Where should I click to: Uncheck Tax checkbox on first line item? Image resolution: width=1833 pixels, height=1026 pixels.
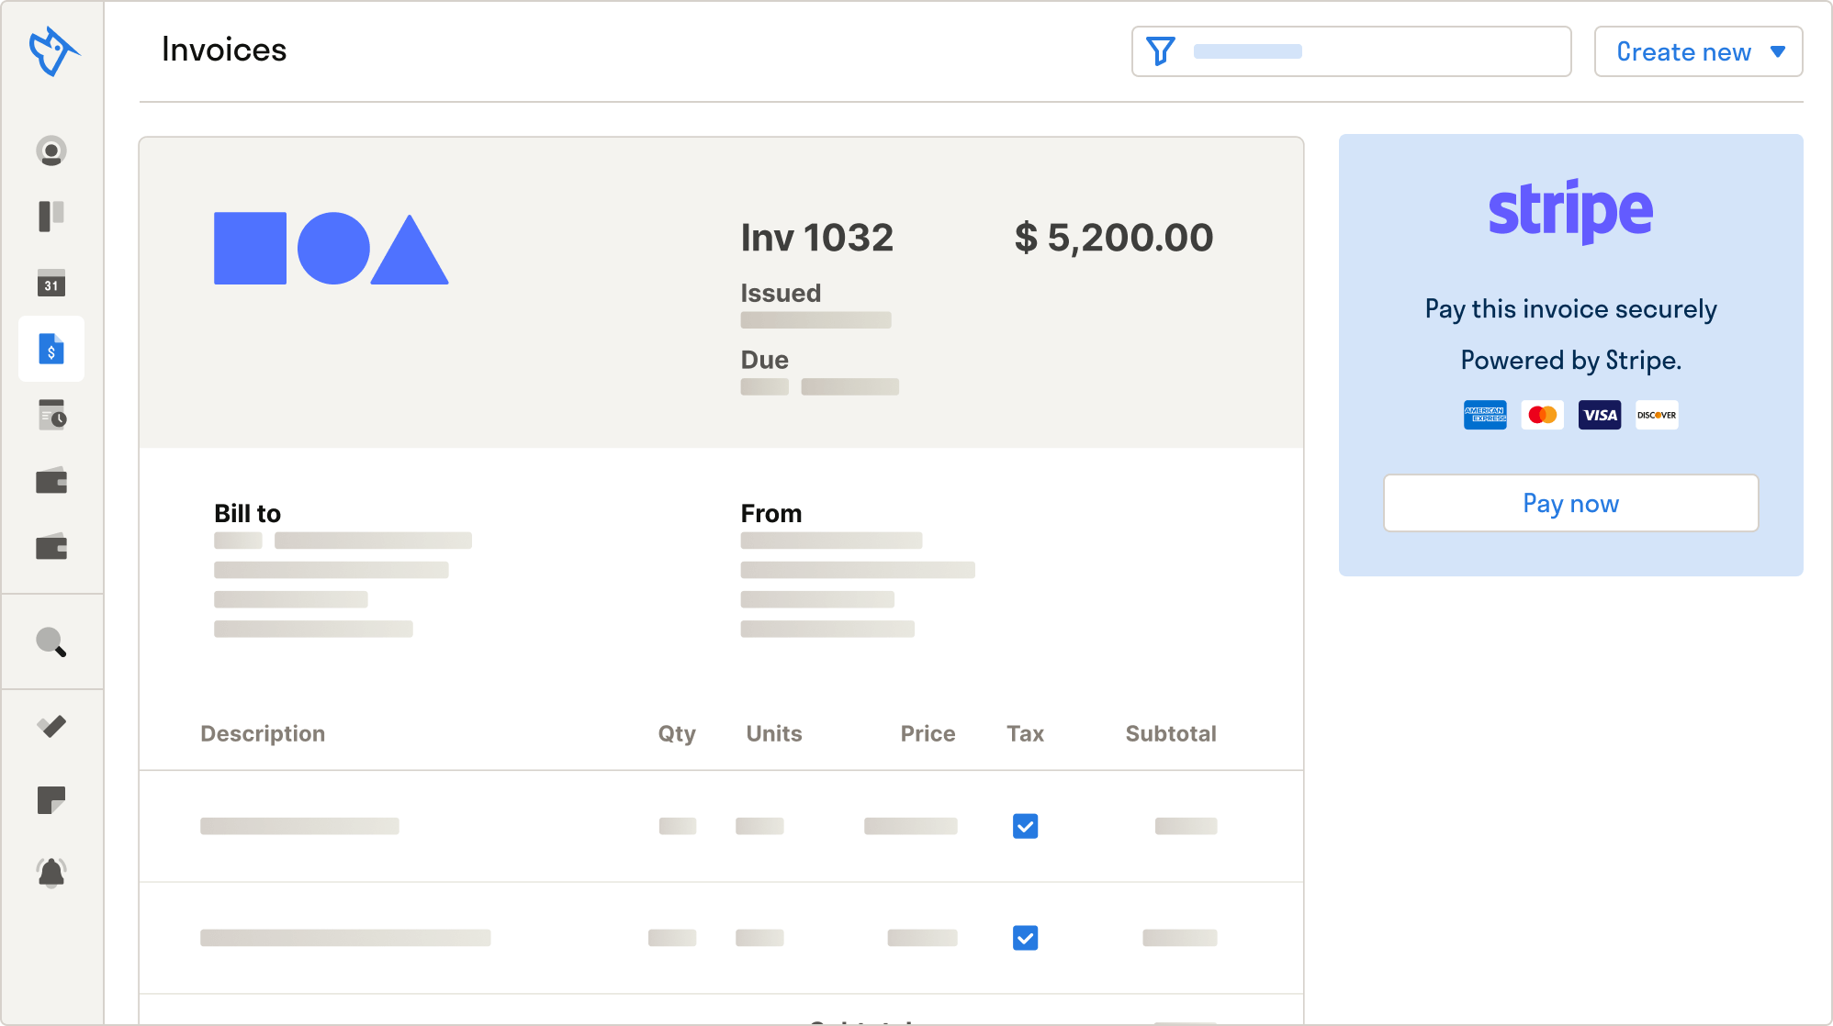coord(1025,826)
